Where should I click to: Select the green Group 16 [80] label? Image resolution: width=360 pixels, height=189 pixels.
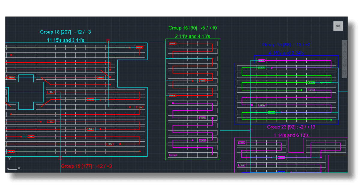pyautogui.click(x=193, y=28)
